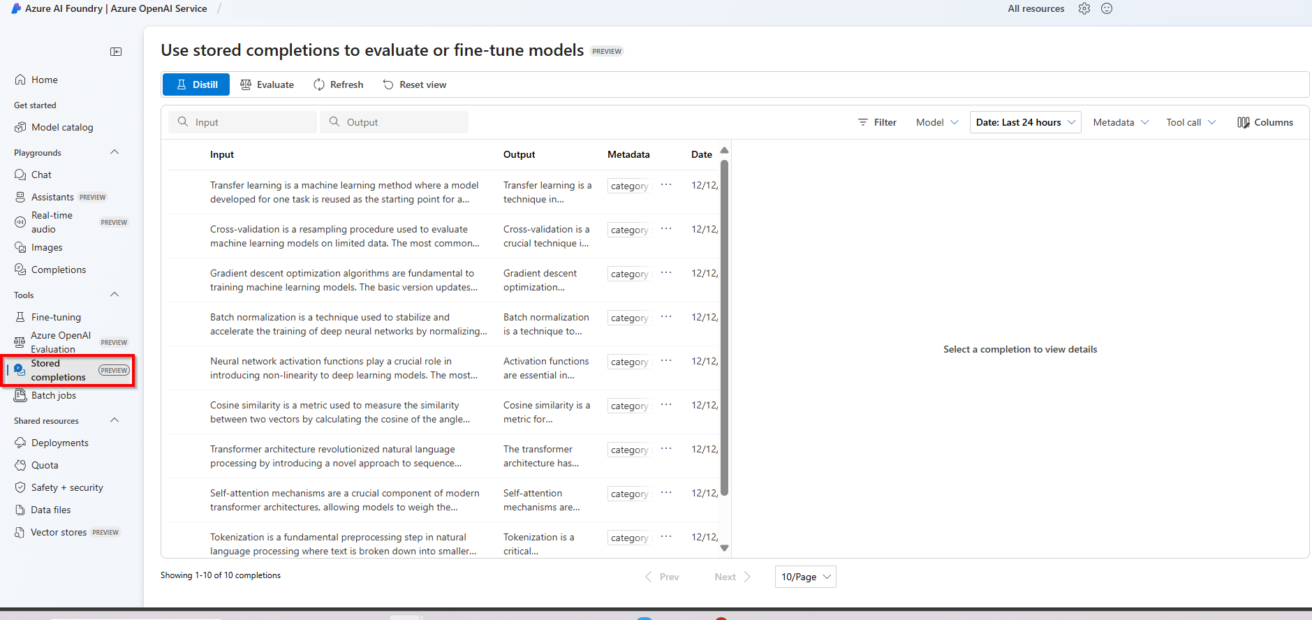
Task: Click the Refresh icon button
Action: click(319, 84)
